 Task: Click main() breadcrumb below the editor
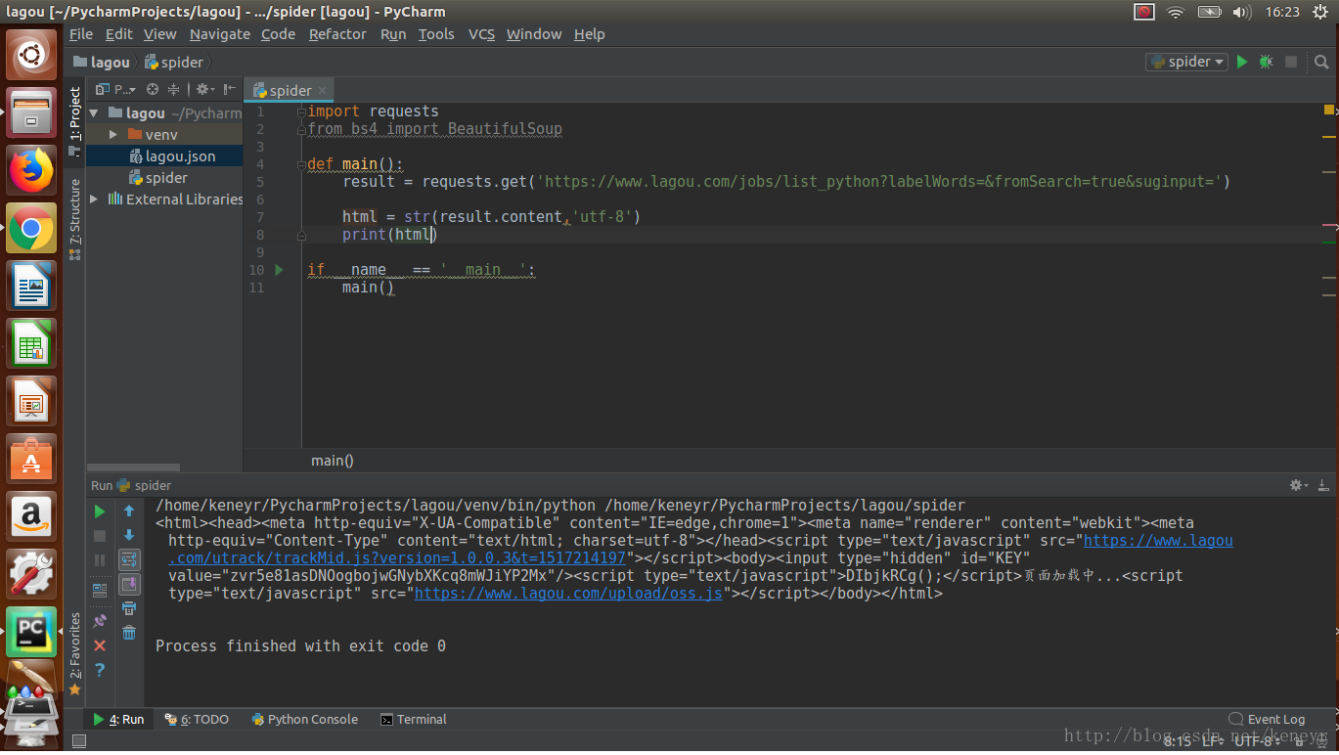(x=333, y=460)
